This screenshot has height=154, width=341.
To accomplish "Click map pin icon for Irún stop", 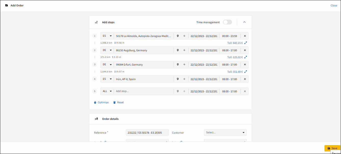I will click(x=178, y=79).
